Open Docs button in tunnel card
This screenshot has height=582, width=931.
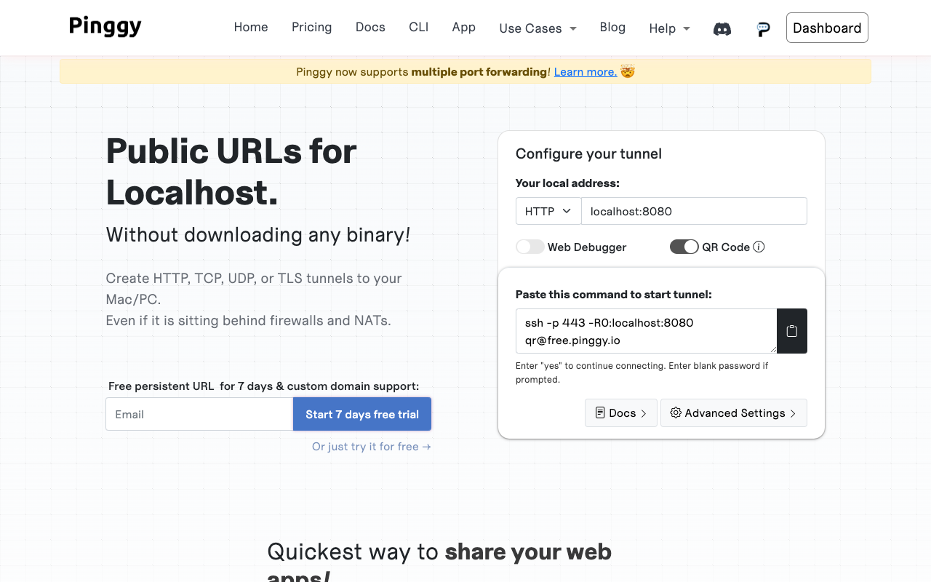click(621, 412)
